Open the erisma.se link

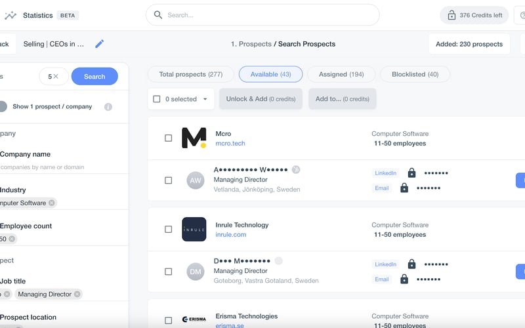tap(230, 325)
